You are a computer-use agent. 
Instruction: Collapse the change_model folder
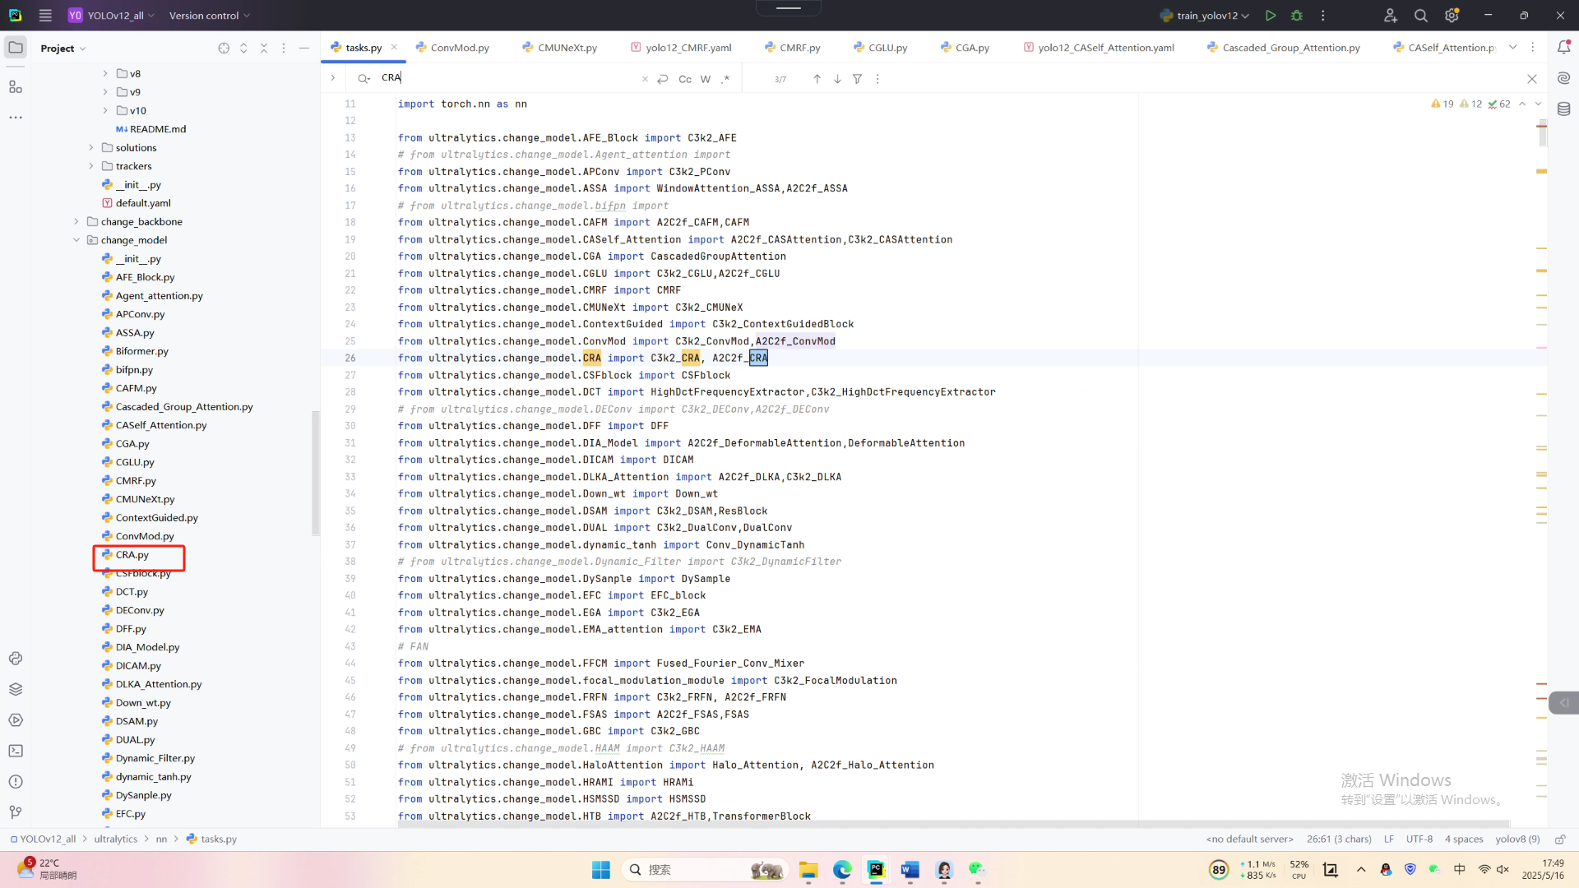coord(76,240)
